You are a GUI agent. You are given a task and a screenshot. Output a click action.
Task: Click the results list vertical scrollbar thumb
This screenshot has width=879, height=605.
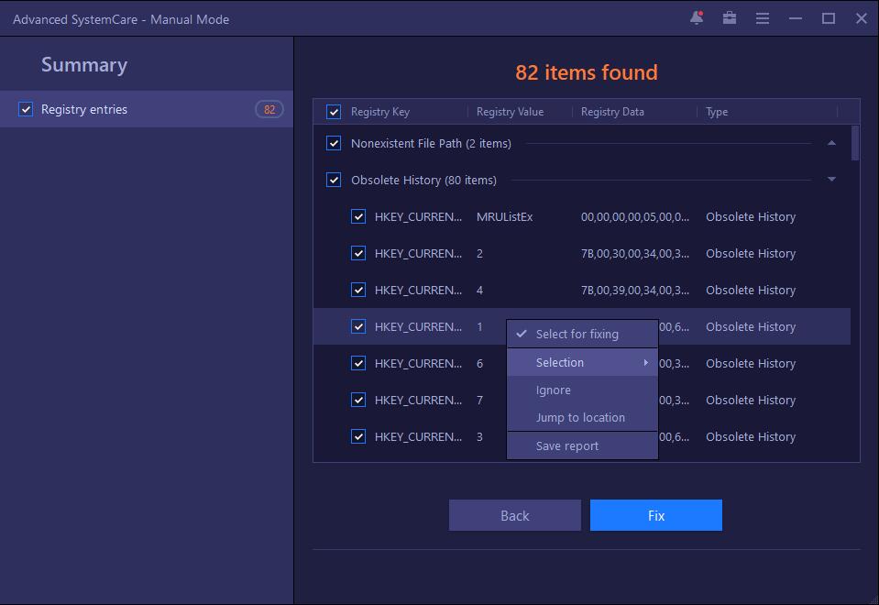point(855,143)
